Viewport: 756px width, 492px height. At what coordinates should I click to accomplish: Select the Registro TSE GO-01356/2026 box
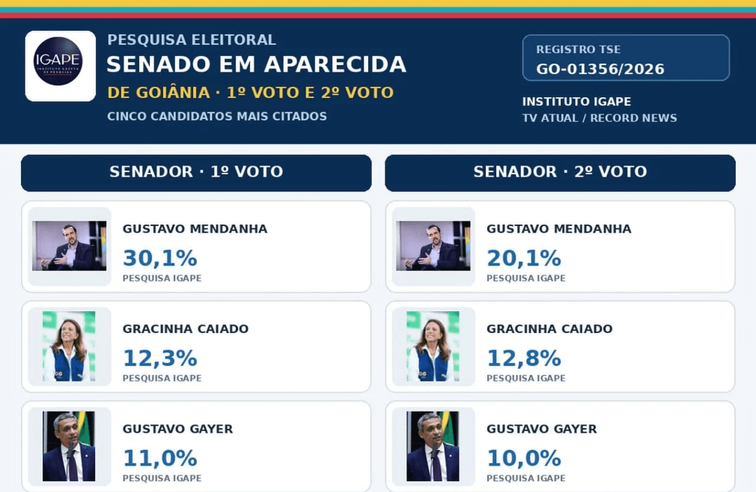coord(626,58)
